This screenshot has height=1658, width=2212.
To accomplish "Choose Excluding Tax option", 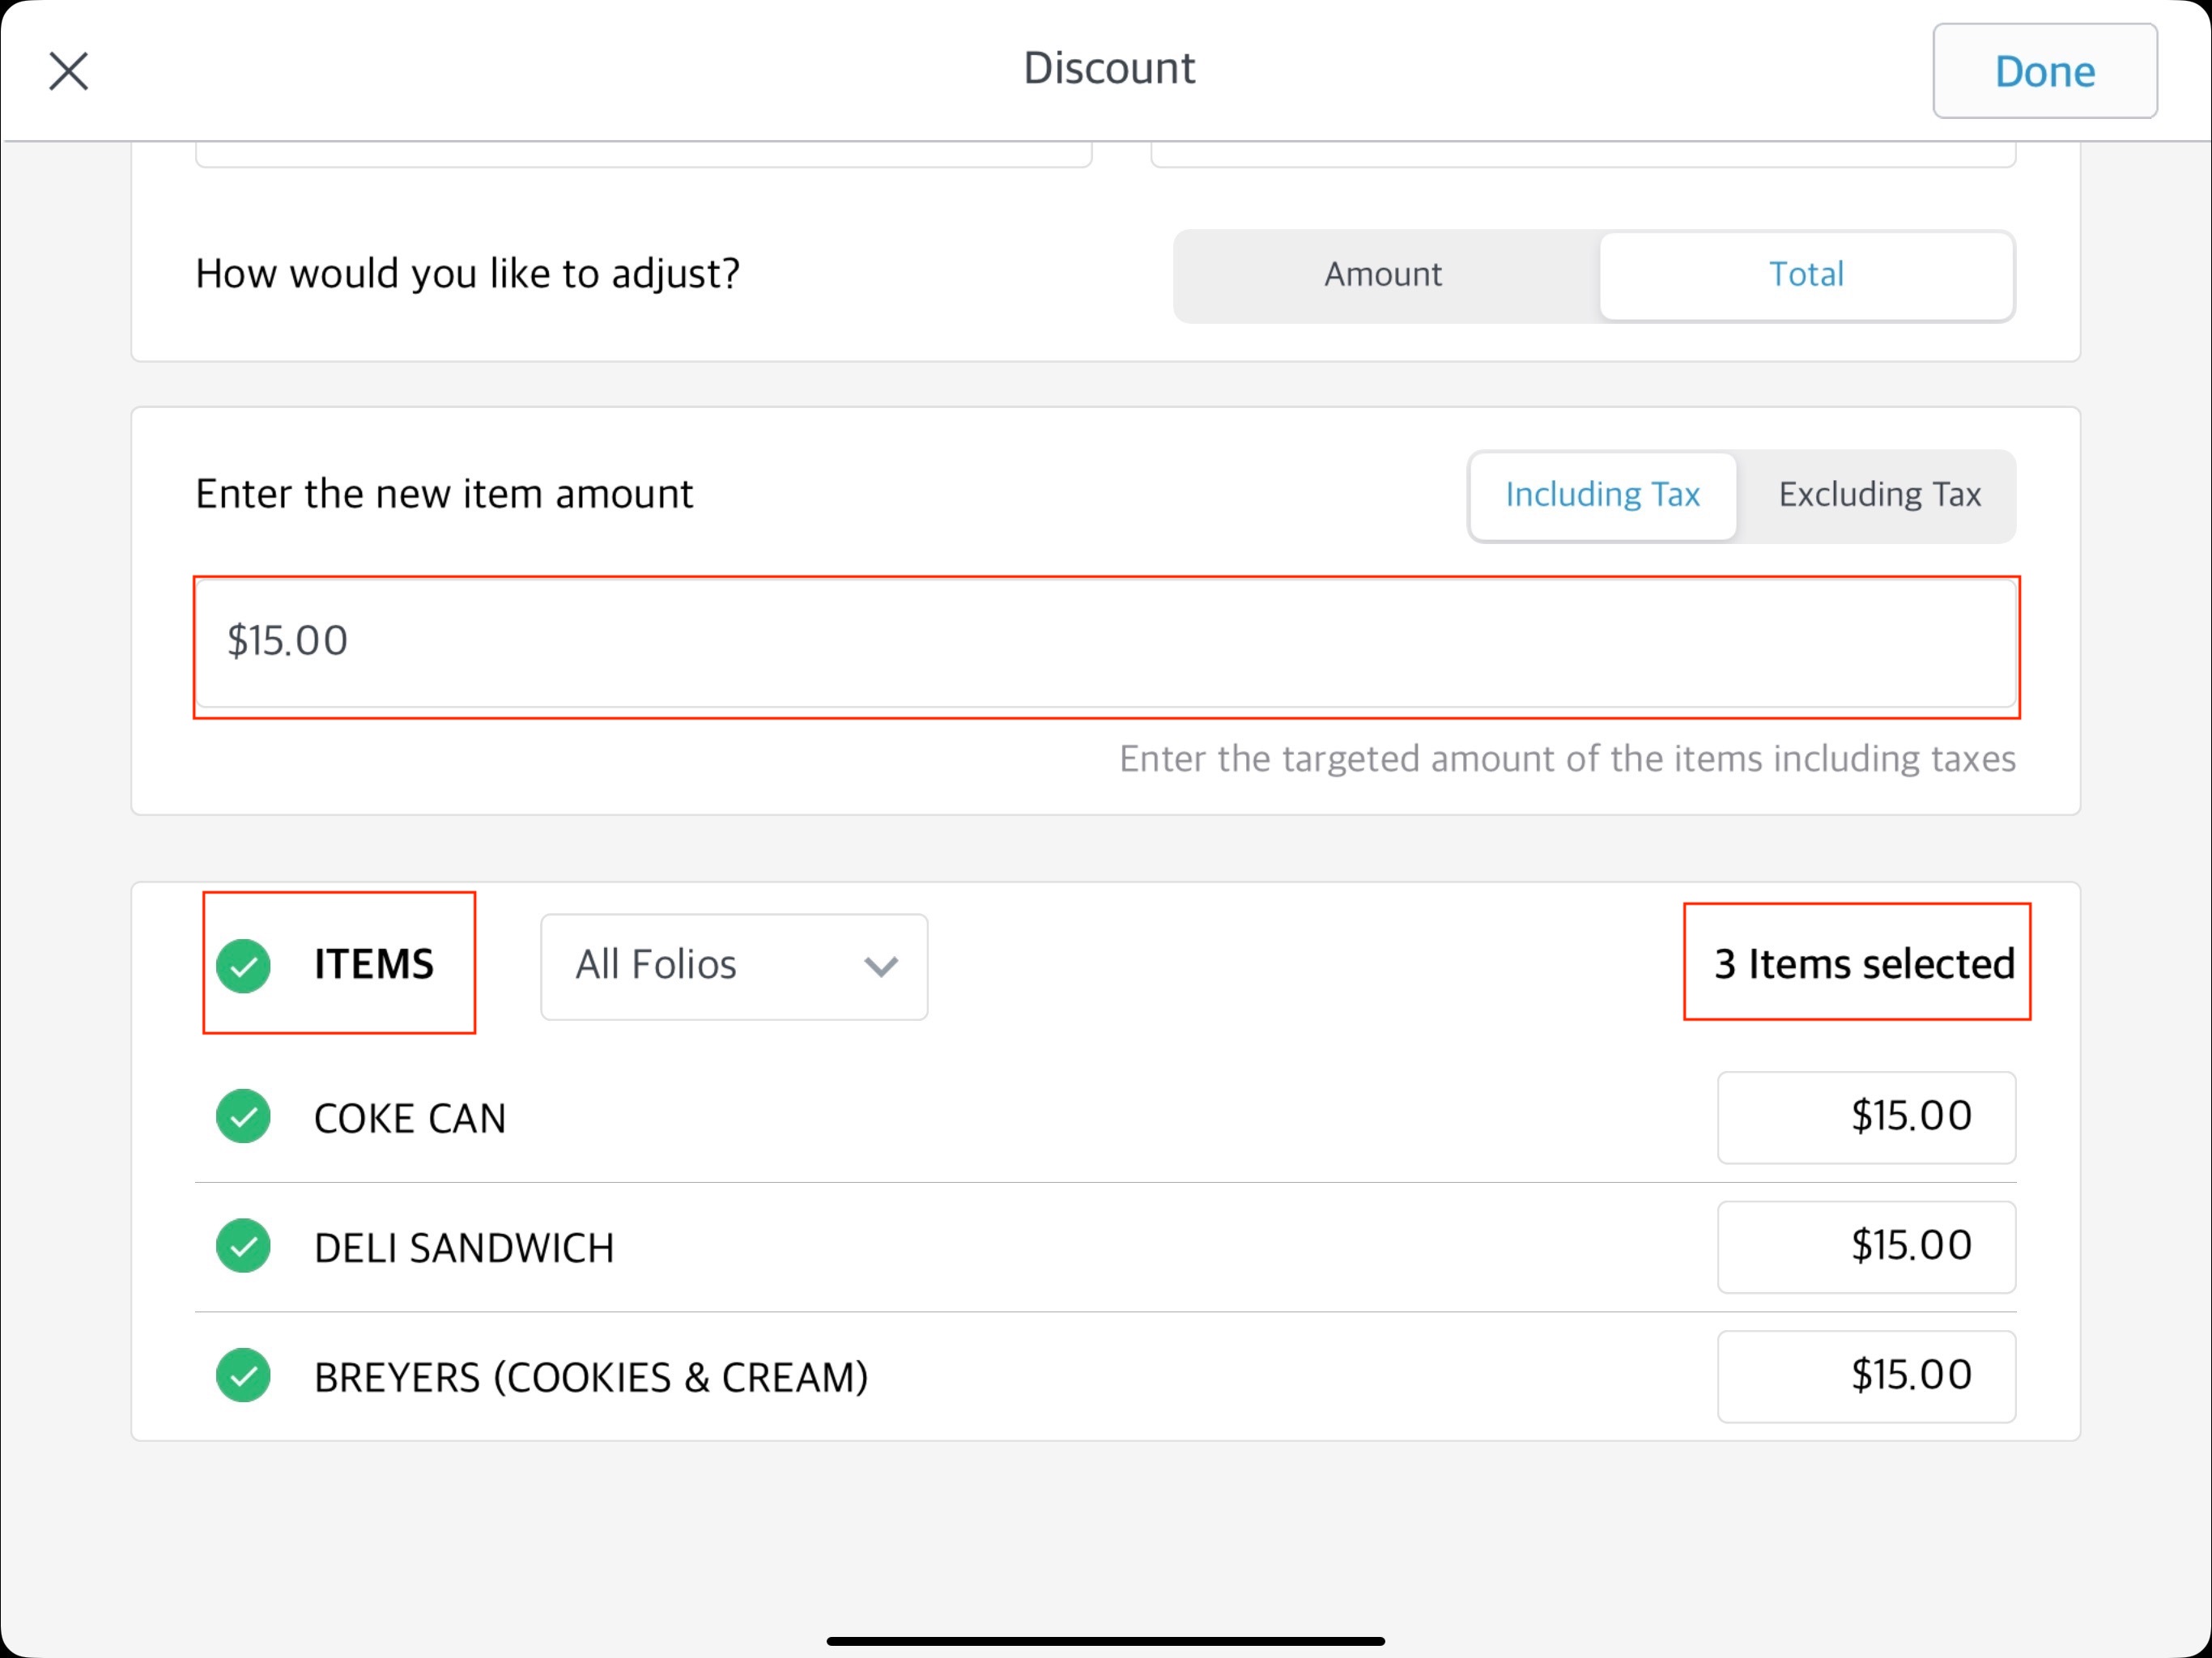I will (x=1878, y=495).
